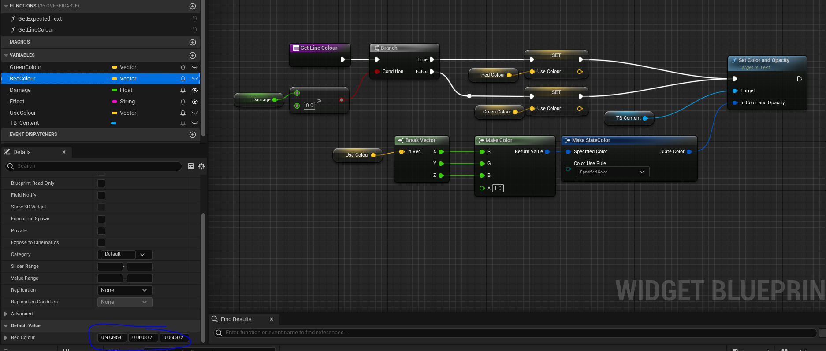Click the bell icon on the Damage variable row
826x351 pixels.
(x=183, y=90)
